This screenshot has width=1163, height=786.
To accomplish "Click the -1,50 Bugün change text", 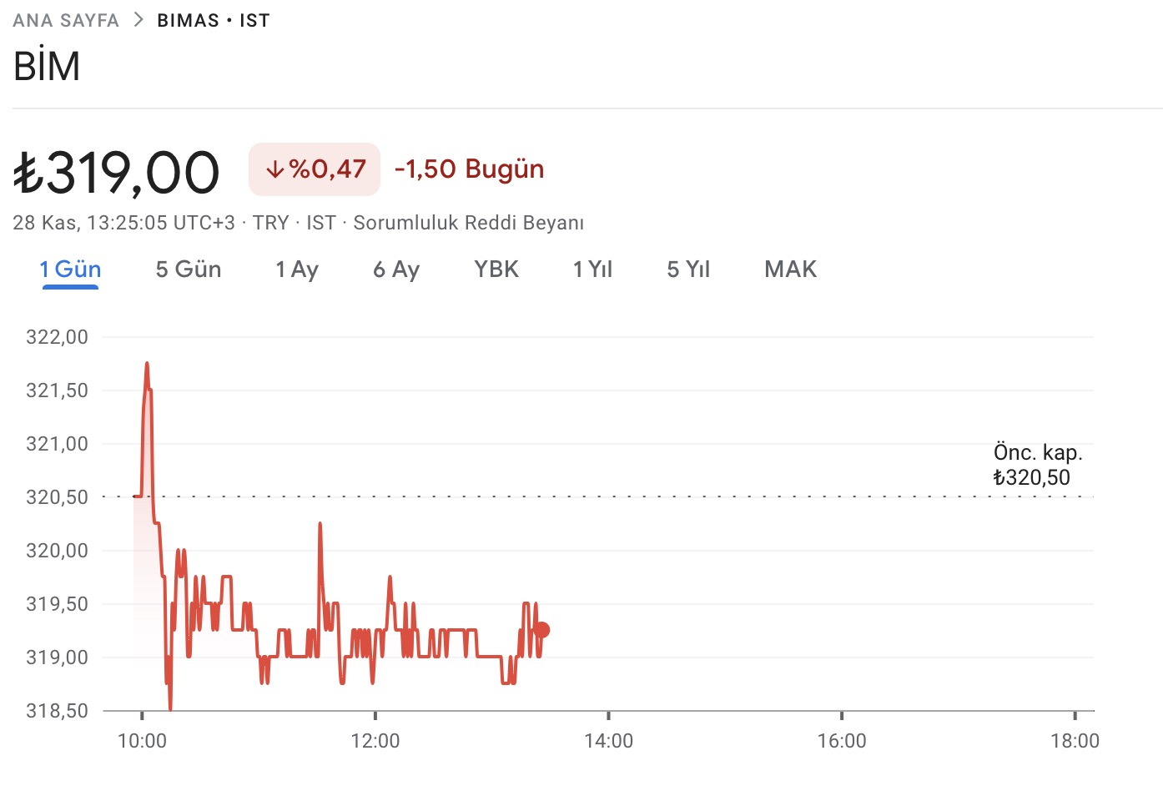I will pos(469,169).
